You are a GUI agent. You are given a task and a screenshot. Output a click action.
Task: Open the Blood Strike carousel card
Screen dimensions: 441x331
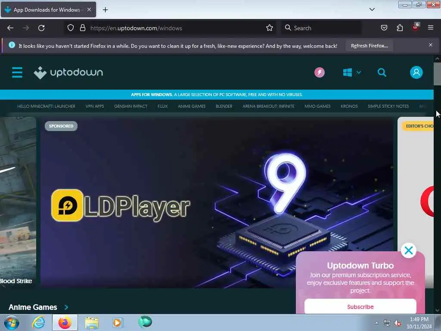[x=18, y=203]
